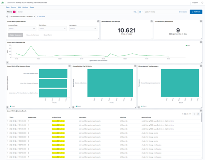Click the Show dates link
The image size is (205, 160).
click(183, 12)
